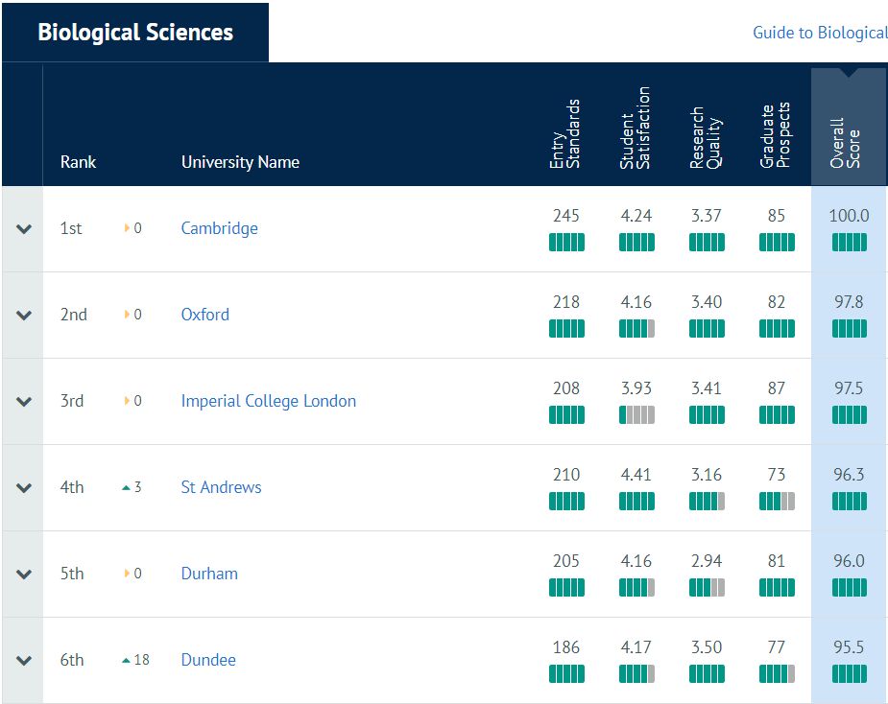Click St Andrews' overall score 96.3
This screenshot has height=704, width=888.
(x=849, y=474)
